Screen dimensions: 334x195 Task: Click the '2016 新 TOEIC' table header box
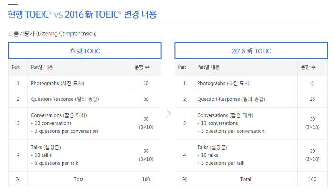pos(251,51)
